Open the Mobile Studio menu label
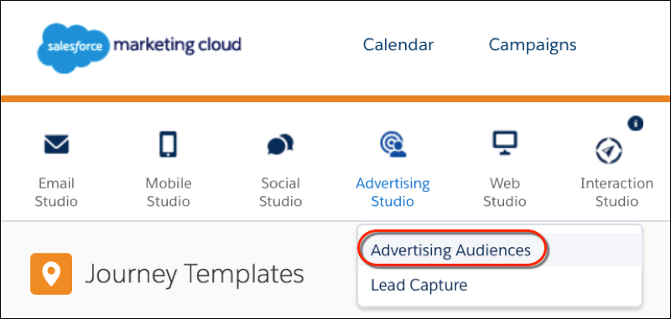The image size is (671, 319). click(x=169, y=193)
